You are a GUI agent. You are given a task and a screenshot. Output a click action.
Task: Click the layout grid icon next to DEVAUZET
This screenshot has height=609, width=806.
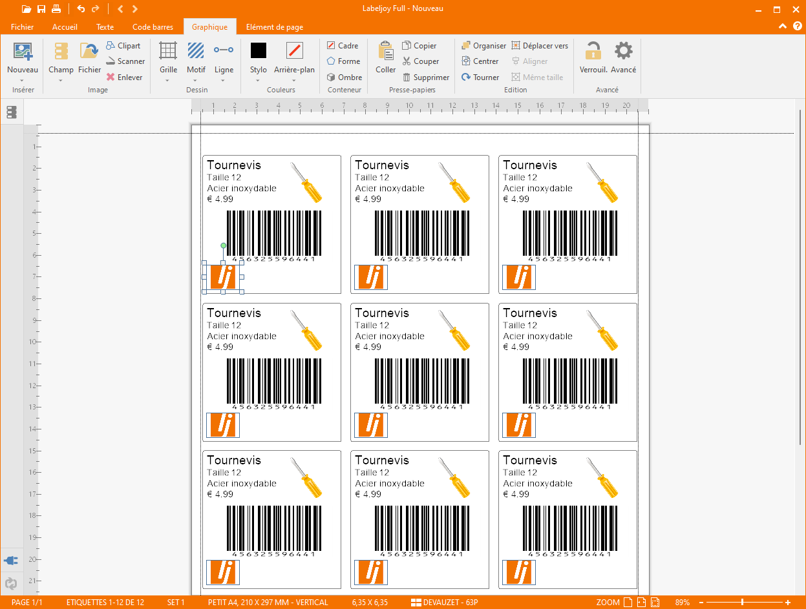[x=416, y=603]
